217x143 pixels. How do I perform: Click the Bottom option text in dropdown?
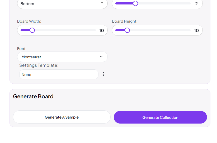point(27,4)
